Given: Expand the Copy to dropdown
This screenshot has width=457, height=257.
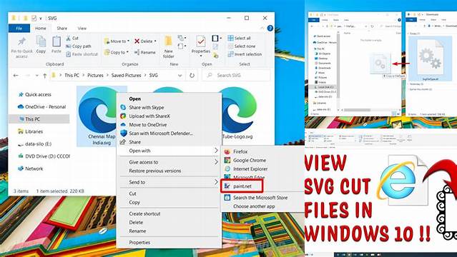Looking at the screenshot, I should click(127, 52).
